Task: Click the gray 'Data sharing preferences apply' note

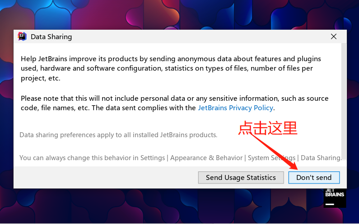Action: tap(118, 135)
